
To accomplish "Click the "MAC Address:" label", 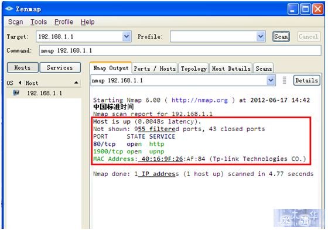I will (x=115, y=159).
